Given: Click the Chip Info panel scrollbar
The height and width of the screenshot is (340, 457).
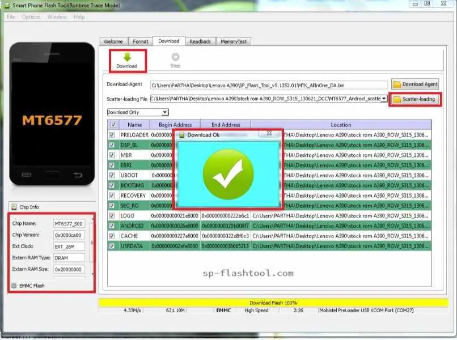Looking at the screenshot, I should [x=92, y=245].
